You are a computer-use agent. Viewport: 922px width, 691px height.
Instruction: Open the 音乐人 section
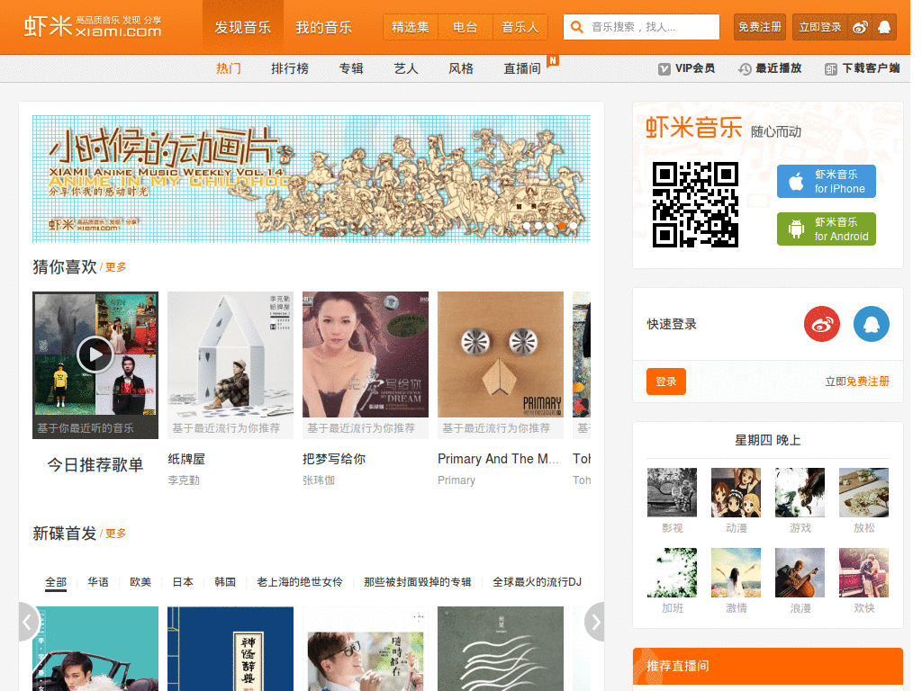click(520, 27)
